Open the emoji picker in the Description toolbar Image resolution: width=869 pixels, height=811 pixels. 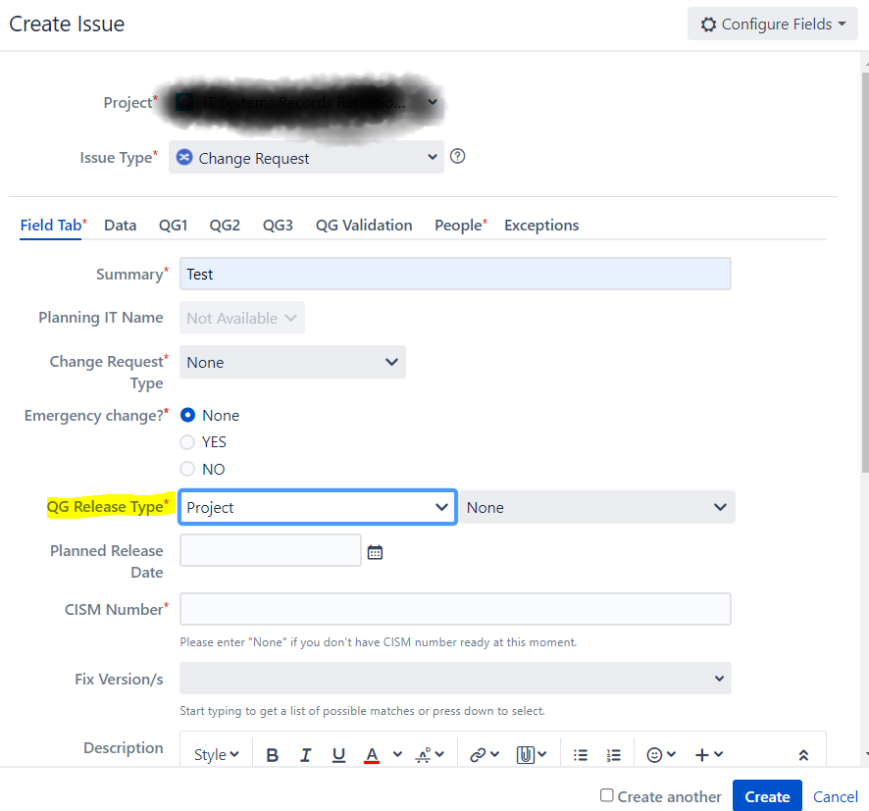click(x=655, y=754)
